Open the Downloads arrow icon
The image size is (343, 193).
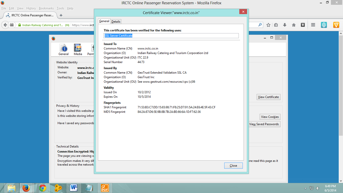[x=285, y=25]
